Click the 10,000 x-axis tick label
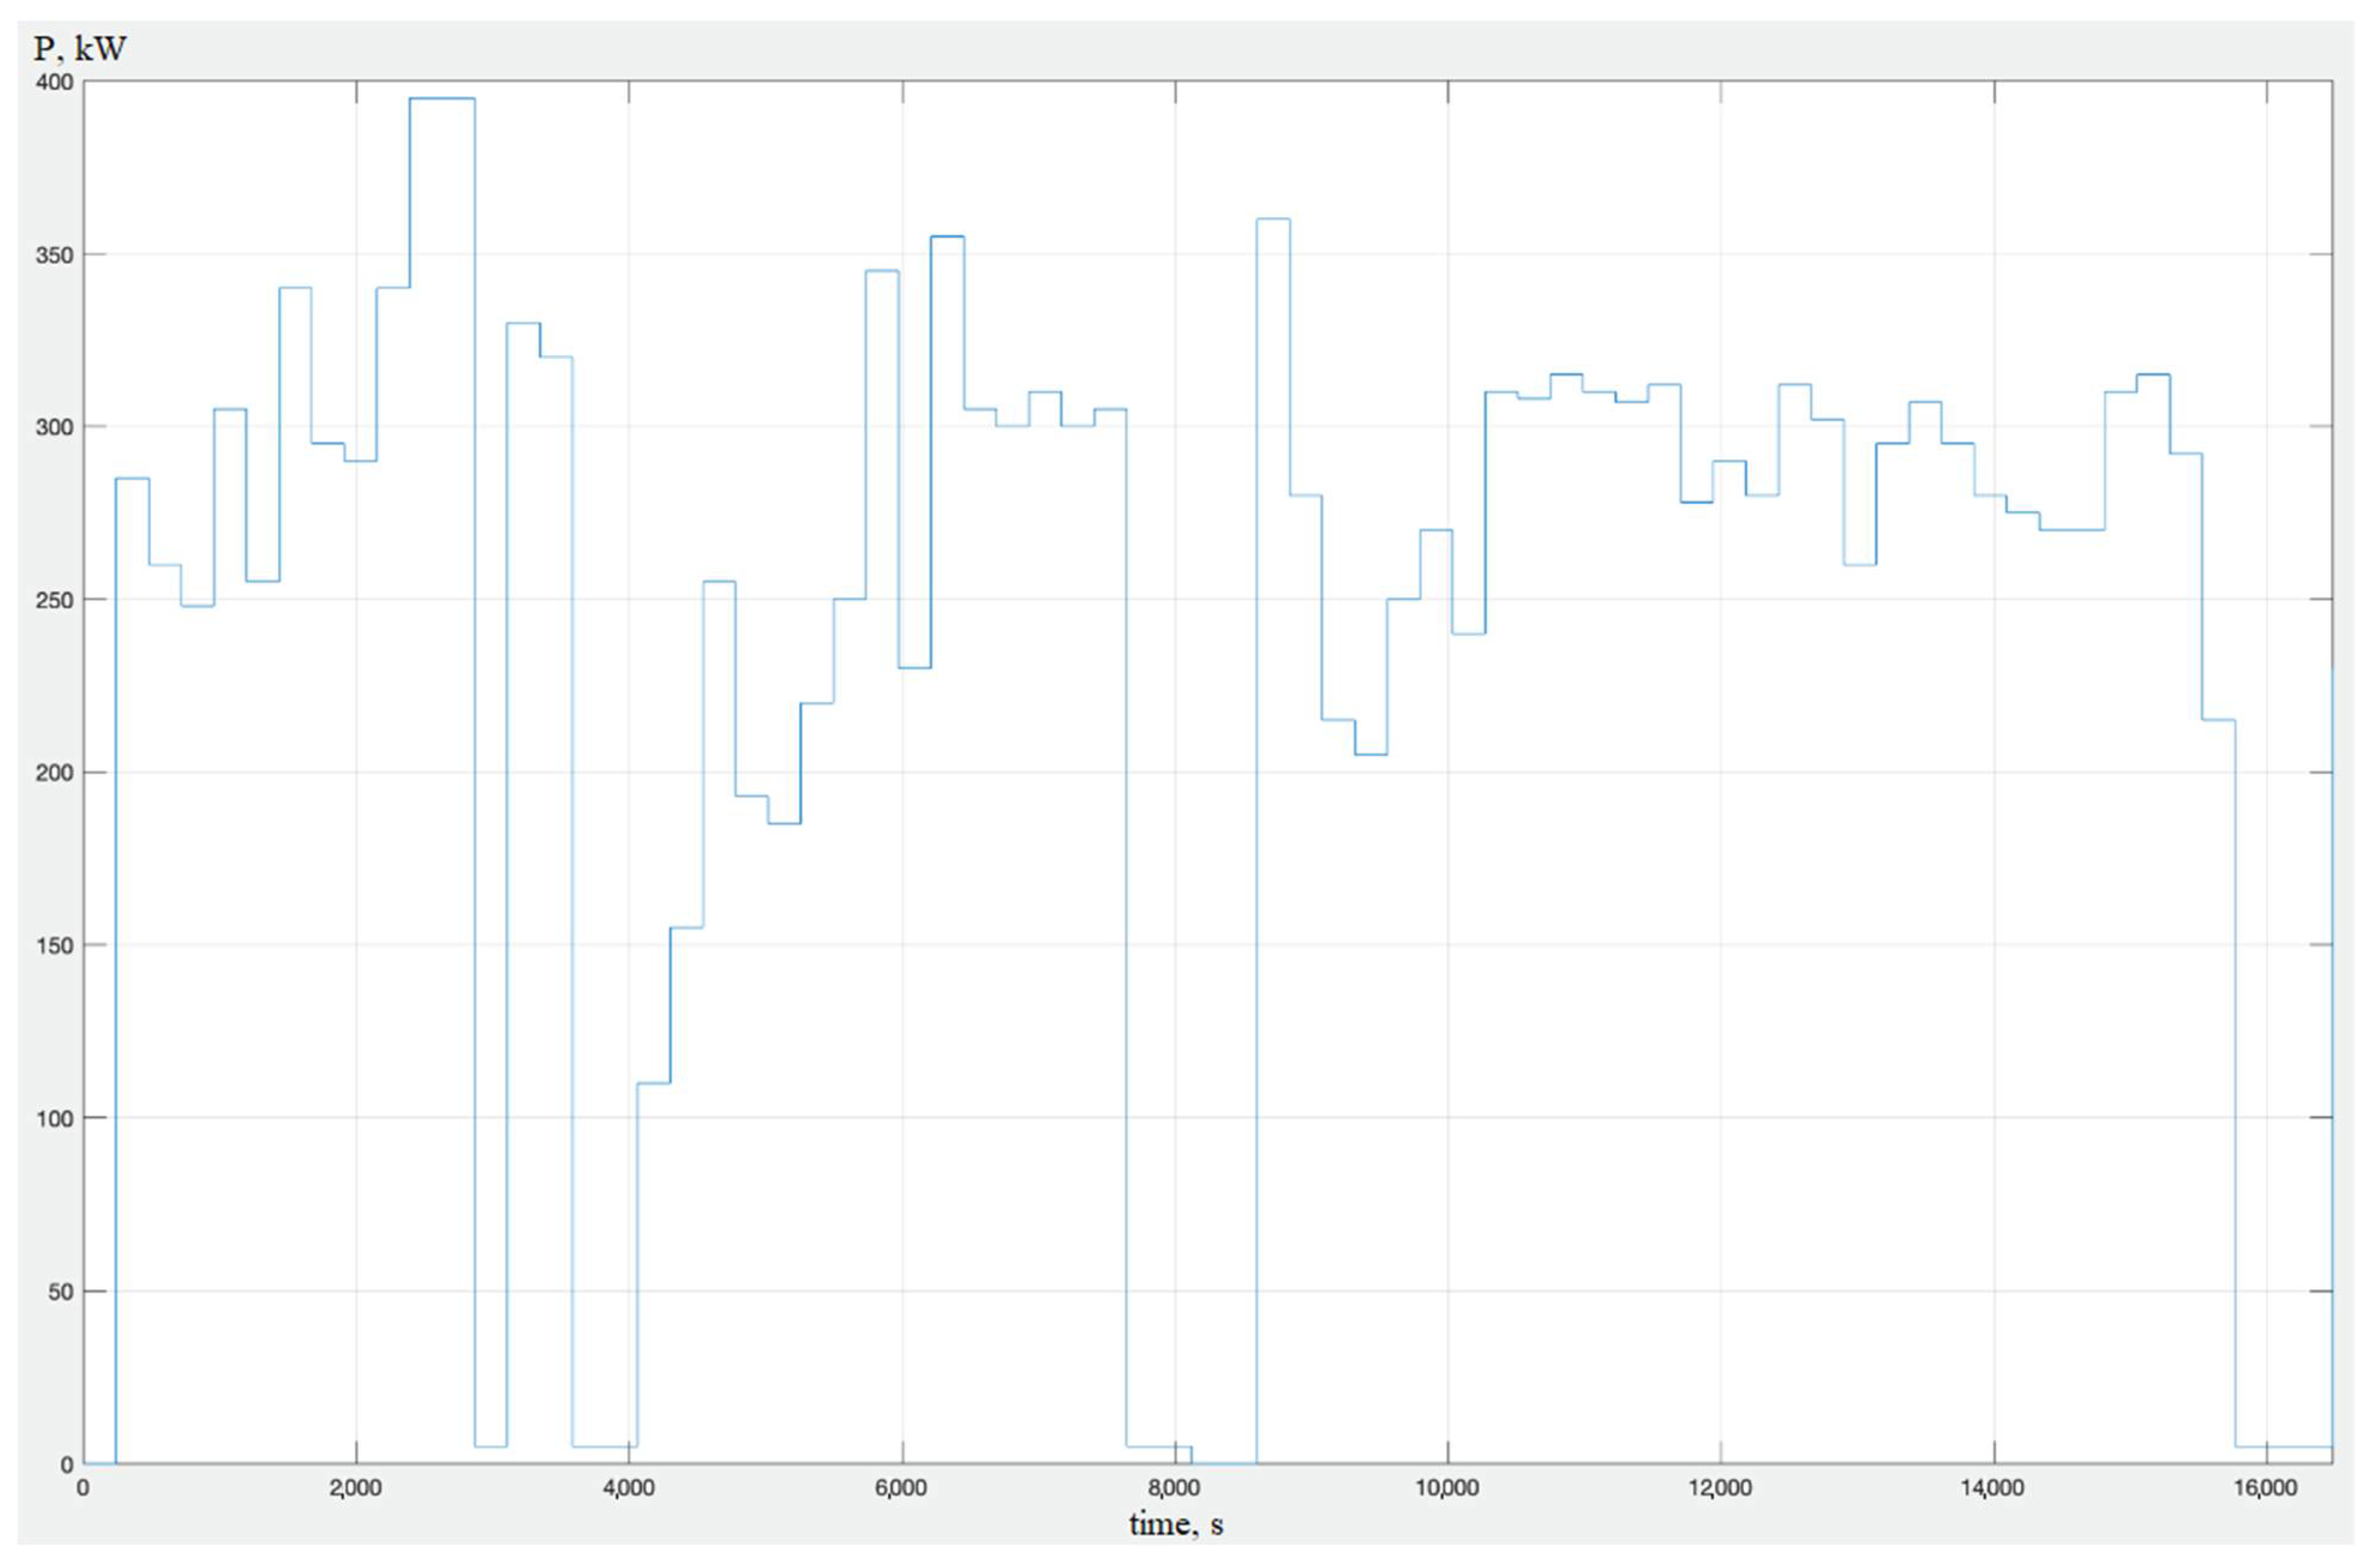The width and height of the screenshot is (2374, 1568). point(1447,1488)
